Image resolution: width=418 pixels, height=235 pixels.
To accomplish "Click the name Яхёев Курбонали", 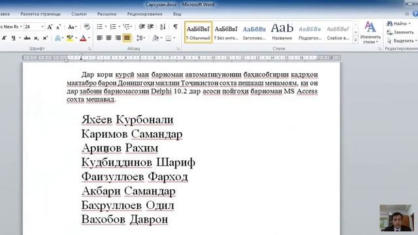I will 127,119.
